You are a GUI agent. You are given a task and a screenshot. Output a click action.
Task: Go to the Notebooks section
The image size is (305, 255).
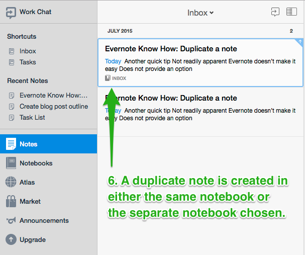point(36,163)
